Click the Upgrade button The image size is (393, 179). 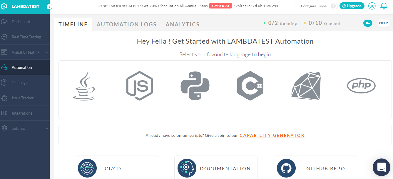352,6
